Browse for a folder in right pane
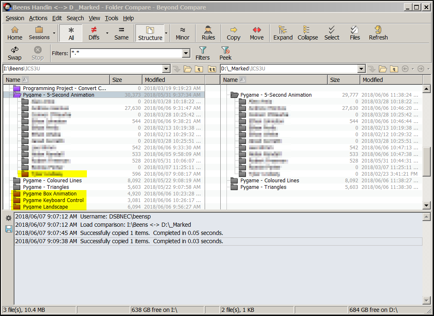The image size is (434, 316). point(383,69)
